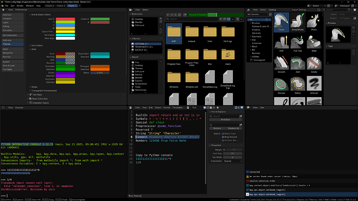This screenshot has height=201, width=358.
Task: Expand the Brushes catalog tree item
Action: click(x=251, y=23)
